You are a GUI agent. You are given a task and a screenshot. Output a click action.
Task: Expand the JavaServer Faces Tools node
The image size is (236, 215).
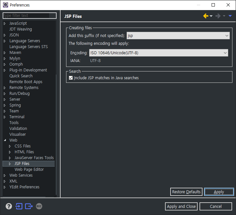(10, 158)
